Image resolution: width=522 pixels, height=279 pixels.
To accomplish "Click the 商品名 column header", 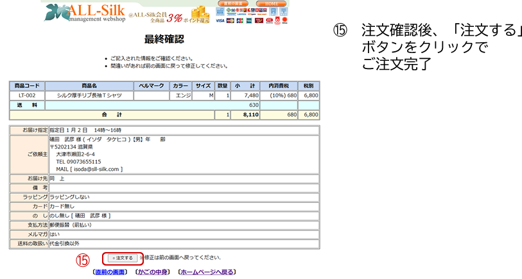I will pyautogui.click(x=89, y=86).
